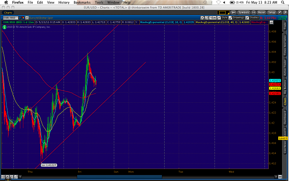Viewport: 289px width, 181px height.
Task: Open the Apple menu
Action: coord(6,2)
